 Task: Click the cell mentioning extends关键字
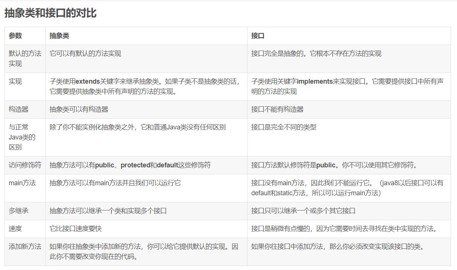coord(146,87)
